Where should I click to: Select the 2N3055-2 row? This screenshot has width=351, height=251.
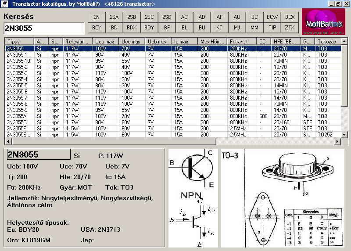(x=173, y=67)
